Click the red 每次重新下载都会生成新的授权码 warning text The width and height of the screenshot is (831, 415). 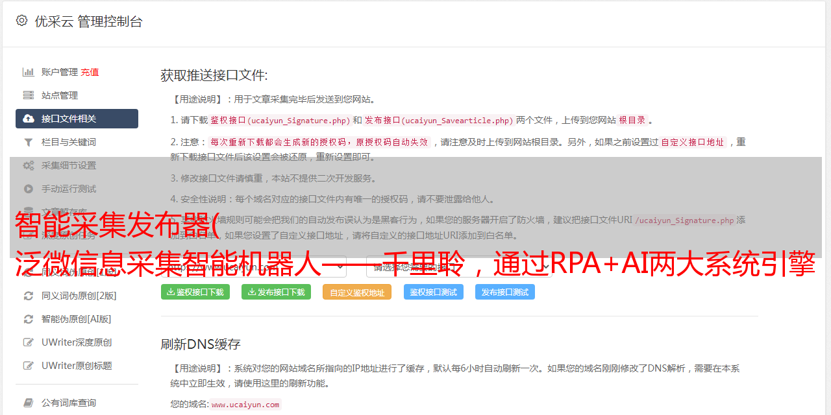click(x=319, y=142)
